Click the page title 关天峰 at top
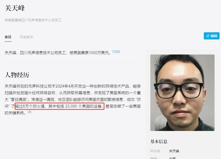The image size is (221, 159). [15, 8]
